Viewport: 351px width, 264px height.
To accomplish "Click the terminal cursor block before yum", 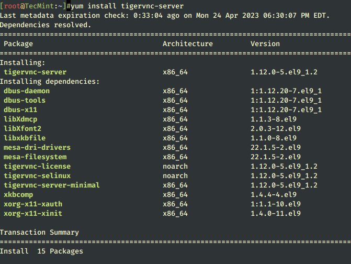I will [69, 6].
